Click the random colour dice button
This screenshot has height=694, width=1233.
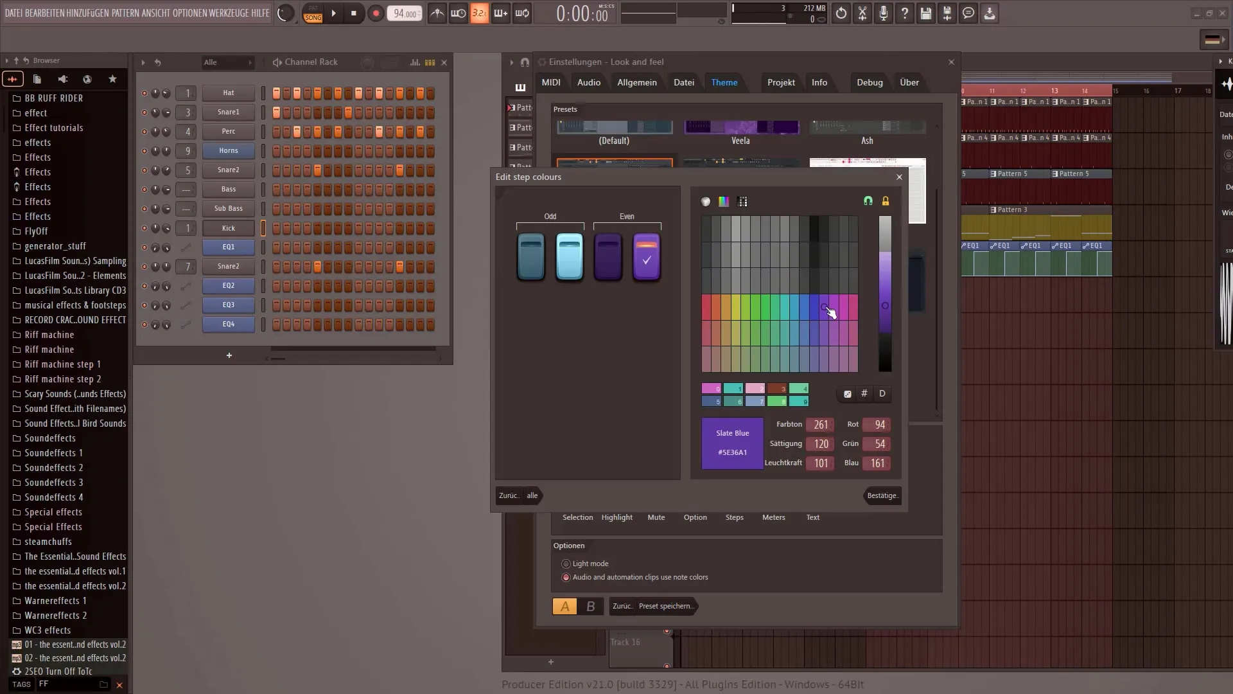pyautogui.click(x=848, y=394)
